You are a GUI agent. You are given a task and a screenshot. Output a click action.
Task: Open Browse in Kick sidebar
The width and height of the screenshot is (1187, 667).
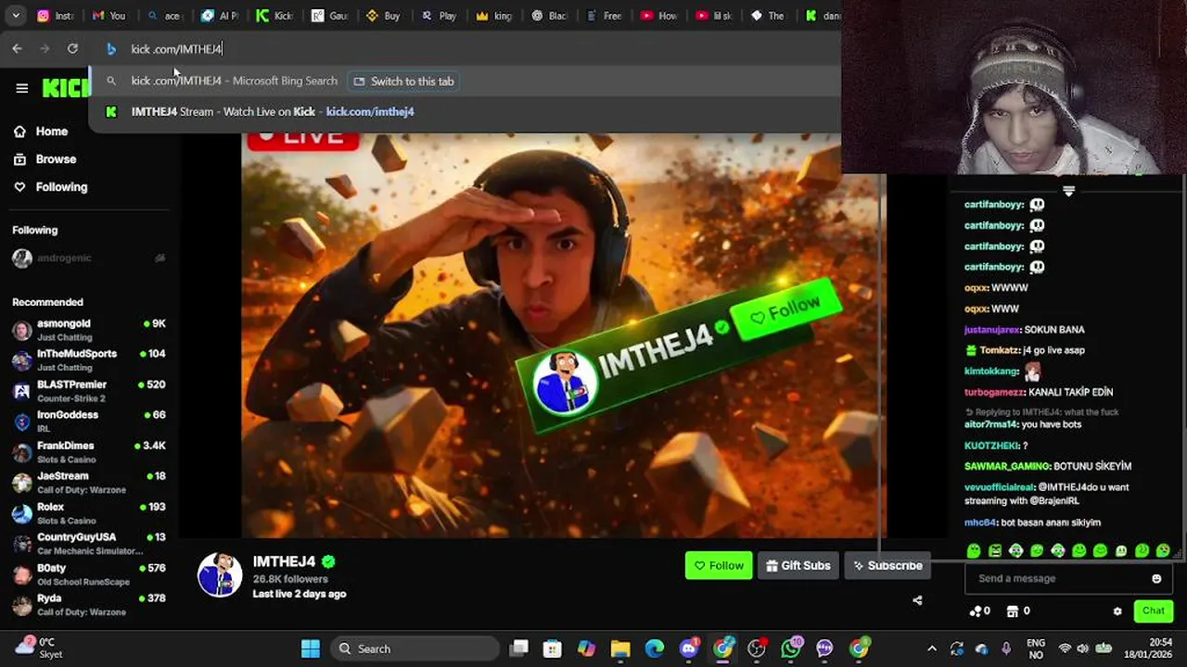point(45,159)
